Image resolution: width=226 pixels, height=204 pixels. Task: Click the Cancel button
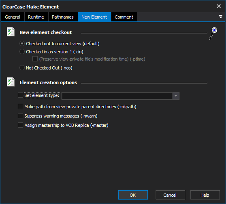click(x=170, y=195)
